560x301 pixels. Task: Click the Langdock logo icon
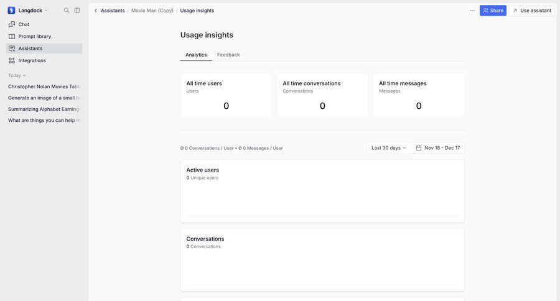coord(11,11)
